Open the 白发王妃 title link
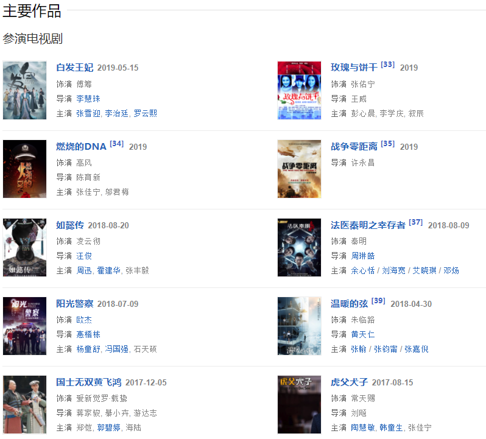 click(75, 68)
